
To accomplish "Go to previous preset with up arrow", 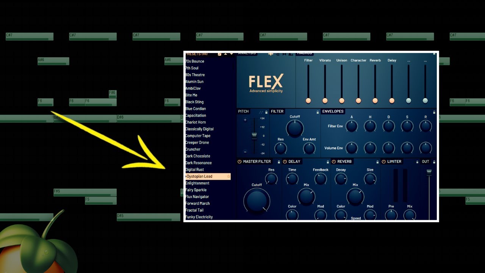I will coord(225,54).
